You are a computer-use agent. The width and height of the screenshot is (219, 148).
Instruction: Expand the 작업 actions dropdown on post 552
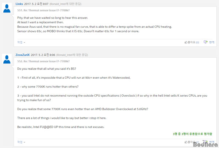[21, 142]
